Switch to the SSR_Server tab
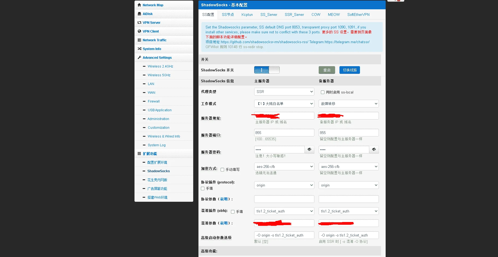 coord(294,14)
